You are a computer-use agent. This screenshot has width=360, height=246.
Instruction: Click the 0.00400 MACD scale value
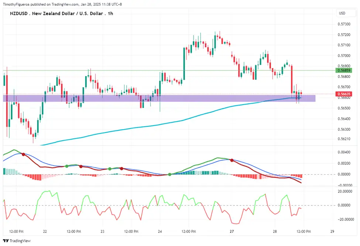pos(344,152)
